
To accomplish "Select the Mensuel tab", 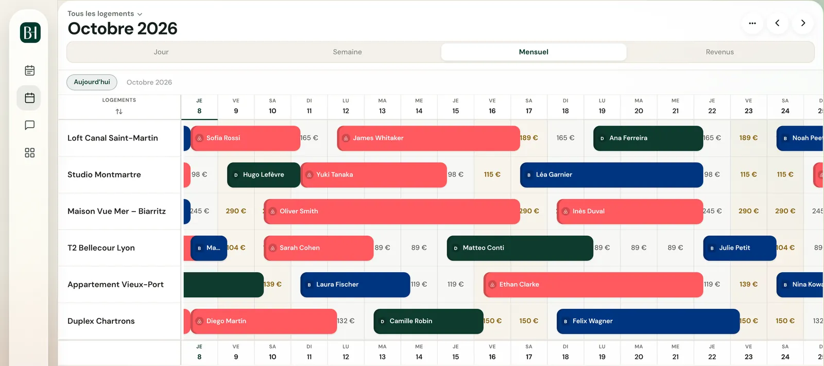I will pos(534,52).
